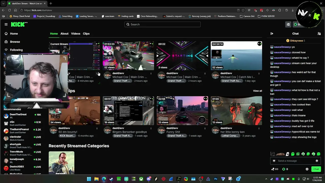Open the browser extensions puzzle icon
The image size is (325, 183).
pyautogui.click(x=280, y=10)
